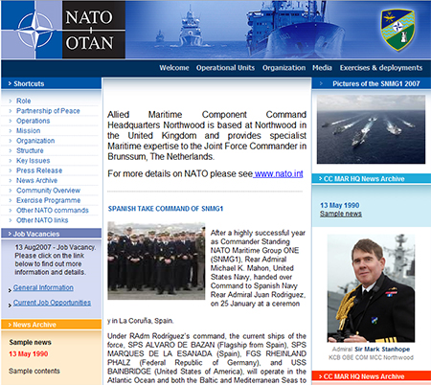Open the Operational Units menu
Image resolution: width=431 pixels, height=385 pixels.
coord(225,68)
